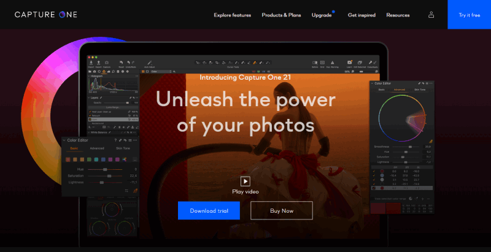The image size is (491, 252).
Task: Click the Basic Lightness slider
Action: 105,182
